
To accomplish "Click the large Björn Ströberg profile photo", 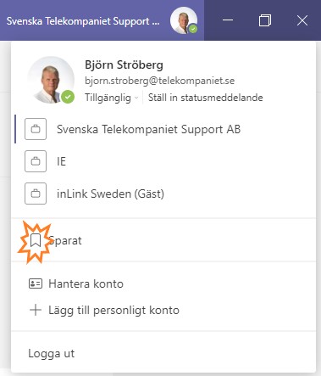I will point(51,80).
